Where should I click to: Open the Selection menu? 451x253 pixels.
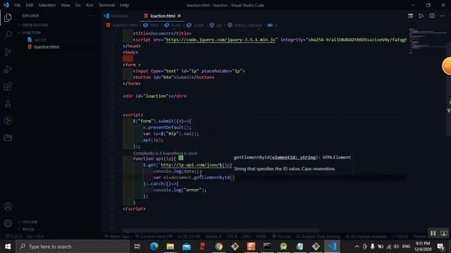click(x=47, y=5)
